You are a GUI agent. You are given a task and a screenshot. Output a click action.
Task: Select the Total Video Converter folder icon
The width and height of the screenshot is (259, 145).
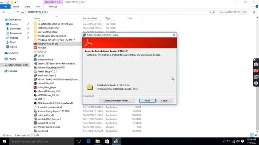pyautogui.click(x=35, y=28)
